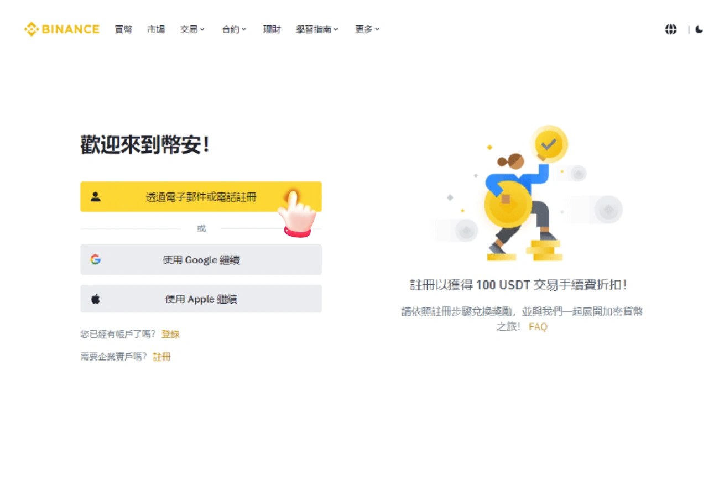Click the Apple logo icon
This screenshot has width=719, height=490.
click(96, 299)
